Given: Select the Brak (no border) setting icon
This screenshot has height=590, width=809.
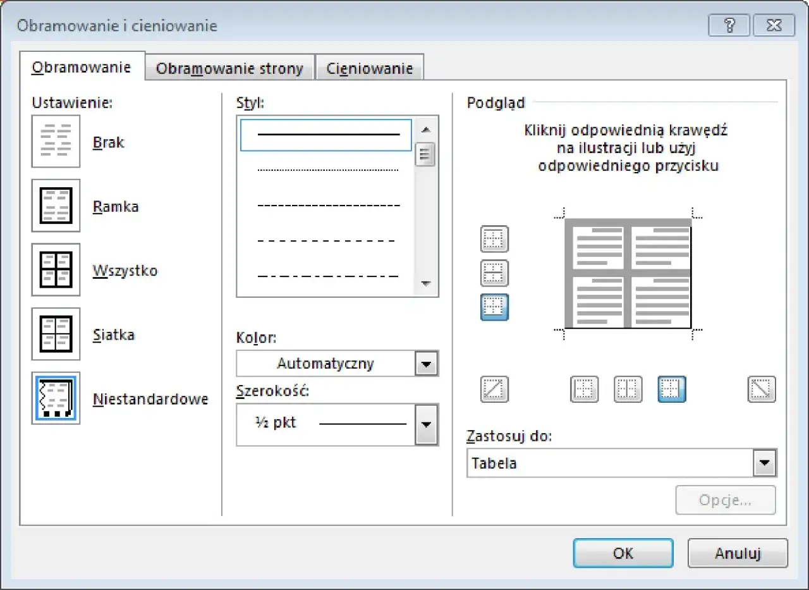Looking at the screenshot, I should coord(56,142).
